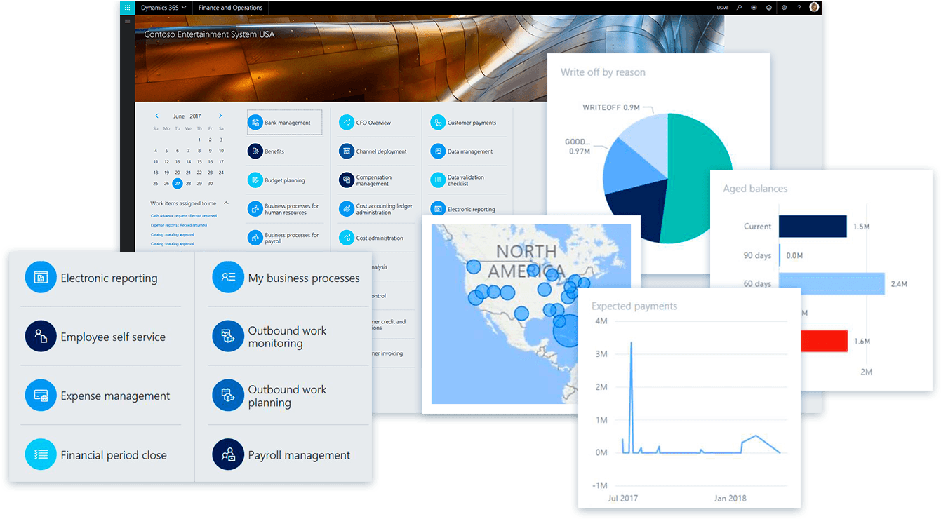Click the search magnifier in top bar

739,8
